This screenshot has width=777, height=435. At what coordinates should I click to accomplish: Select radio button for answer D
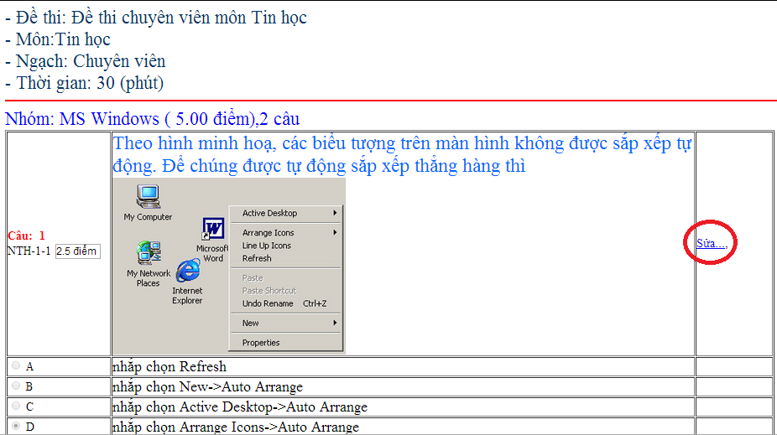coord(16,426)
